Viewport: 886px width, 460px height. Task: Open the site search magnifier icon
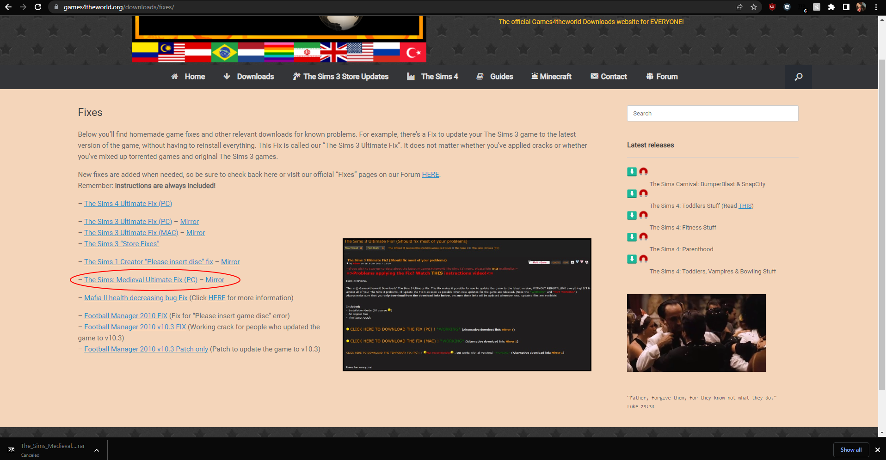798,77
